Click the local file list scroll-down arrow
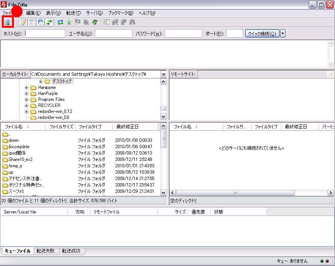This screenshot has height=266, width=335. [x=164, y=192]
